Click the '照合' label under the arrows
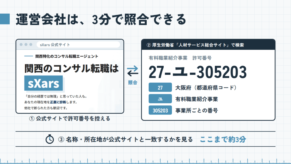This screenshot has height=164, width=291. click(133, 83)
